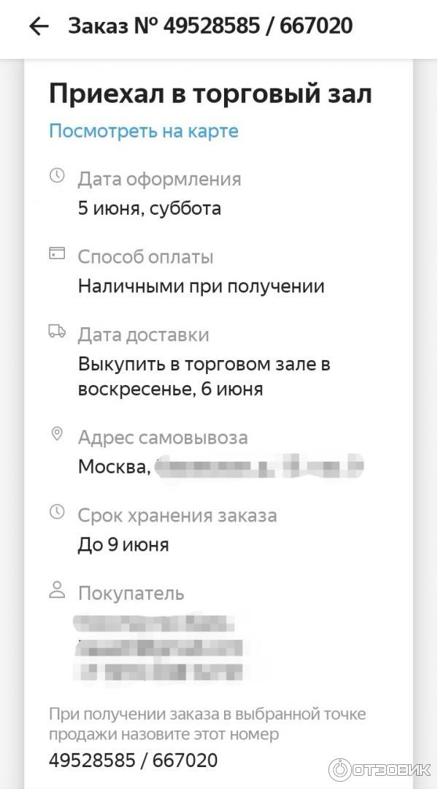Viewport: 438px width, 789px height.
Task: Tap the При получении заказа instruction text
Action: [207, 723]
